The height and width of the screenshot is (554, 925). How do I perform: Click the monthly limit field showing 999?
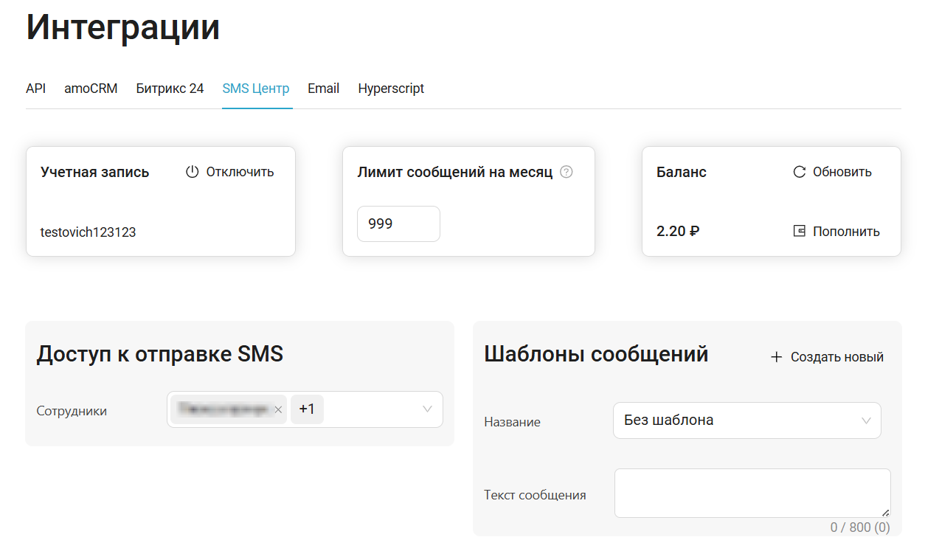pyautogui.click(x=398, y=224)
